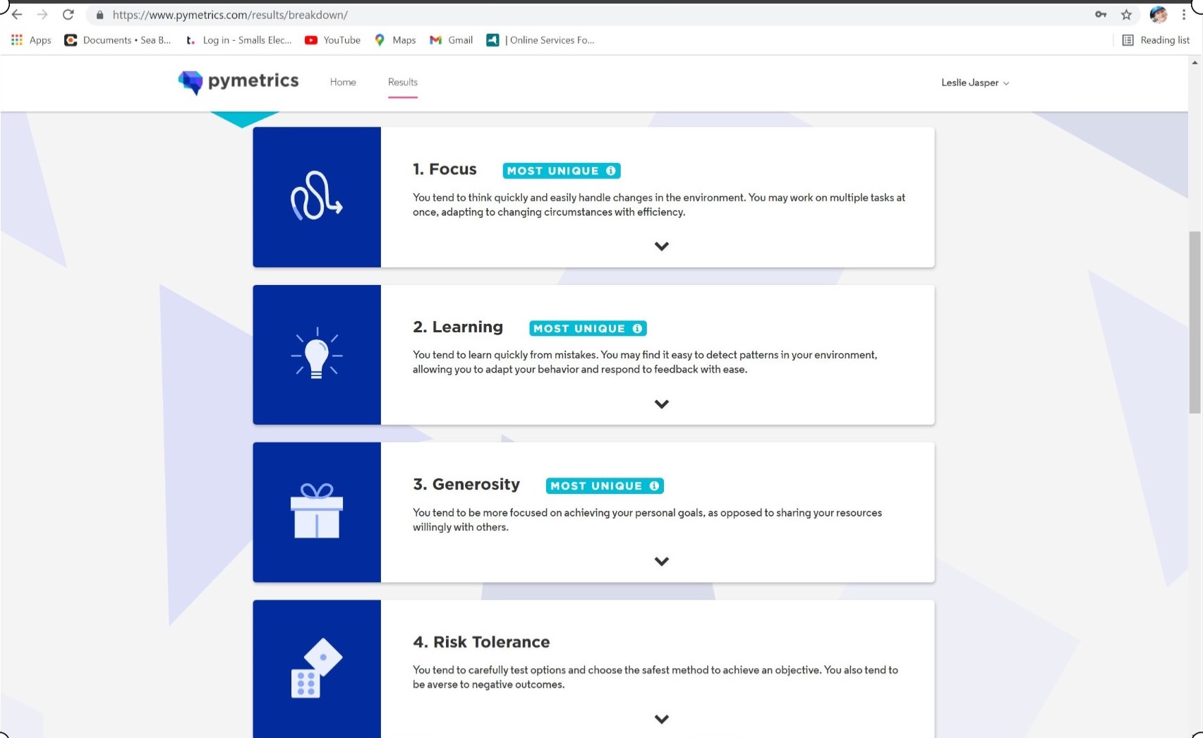Click info icon on Focus Most Unique badge

(x=611, y=171)
